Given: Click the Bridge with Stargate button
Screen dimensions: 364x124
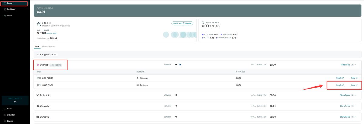Looking at the screenshot, I should 182,23.
